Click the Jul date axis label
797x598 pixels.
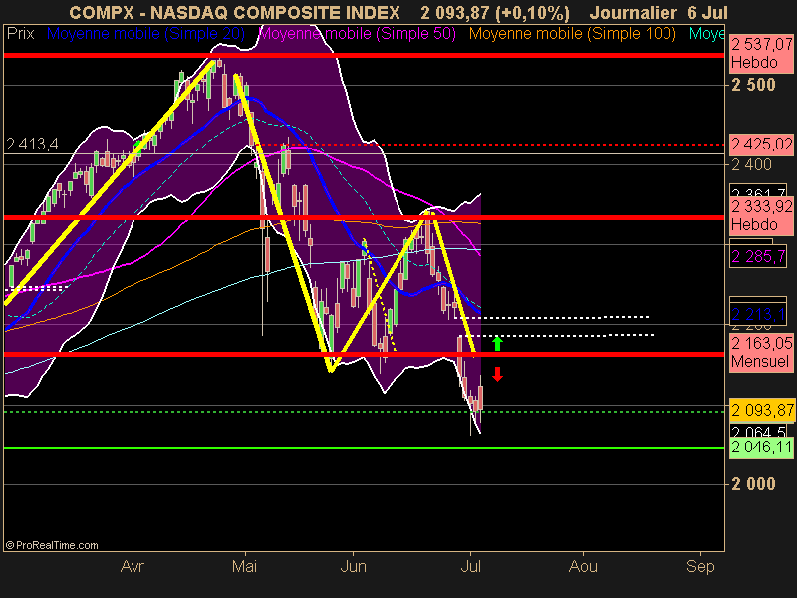click(470, 566)
